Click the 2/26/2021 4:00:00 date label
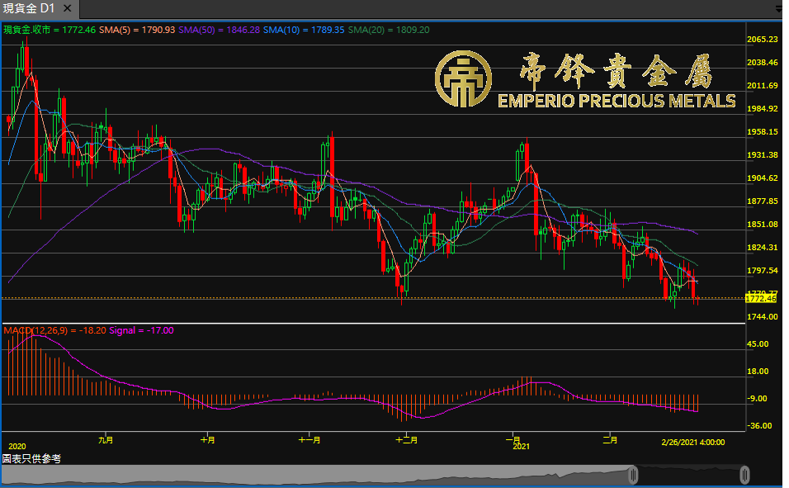Viewport: 789px width, 488px height. [x=692, y=442]
